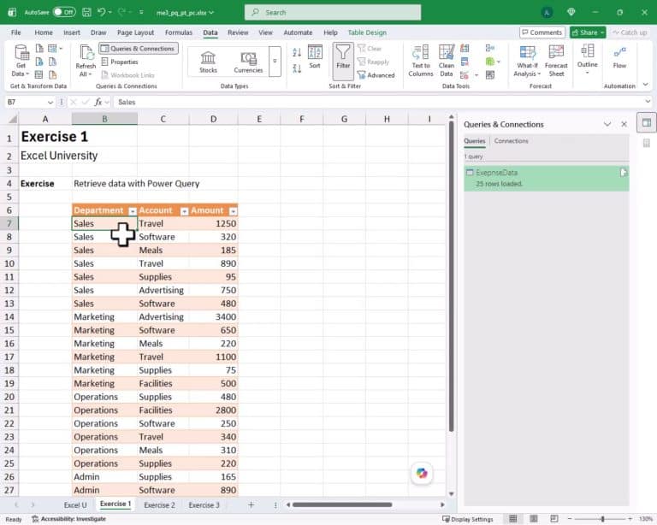Open Queries & Connections pane options chevron
Viewport: 657px width, 525px height.
(607, 124)
